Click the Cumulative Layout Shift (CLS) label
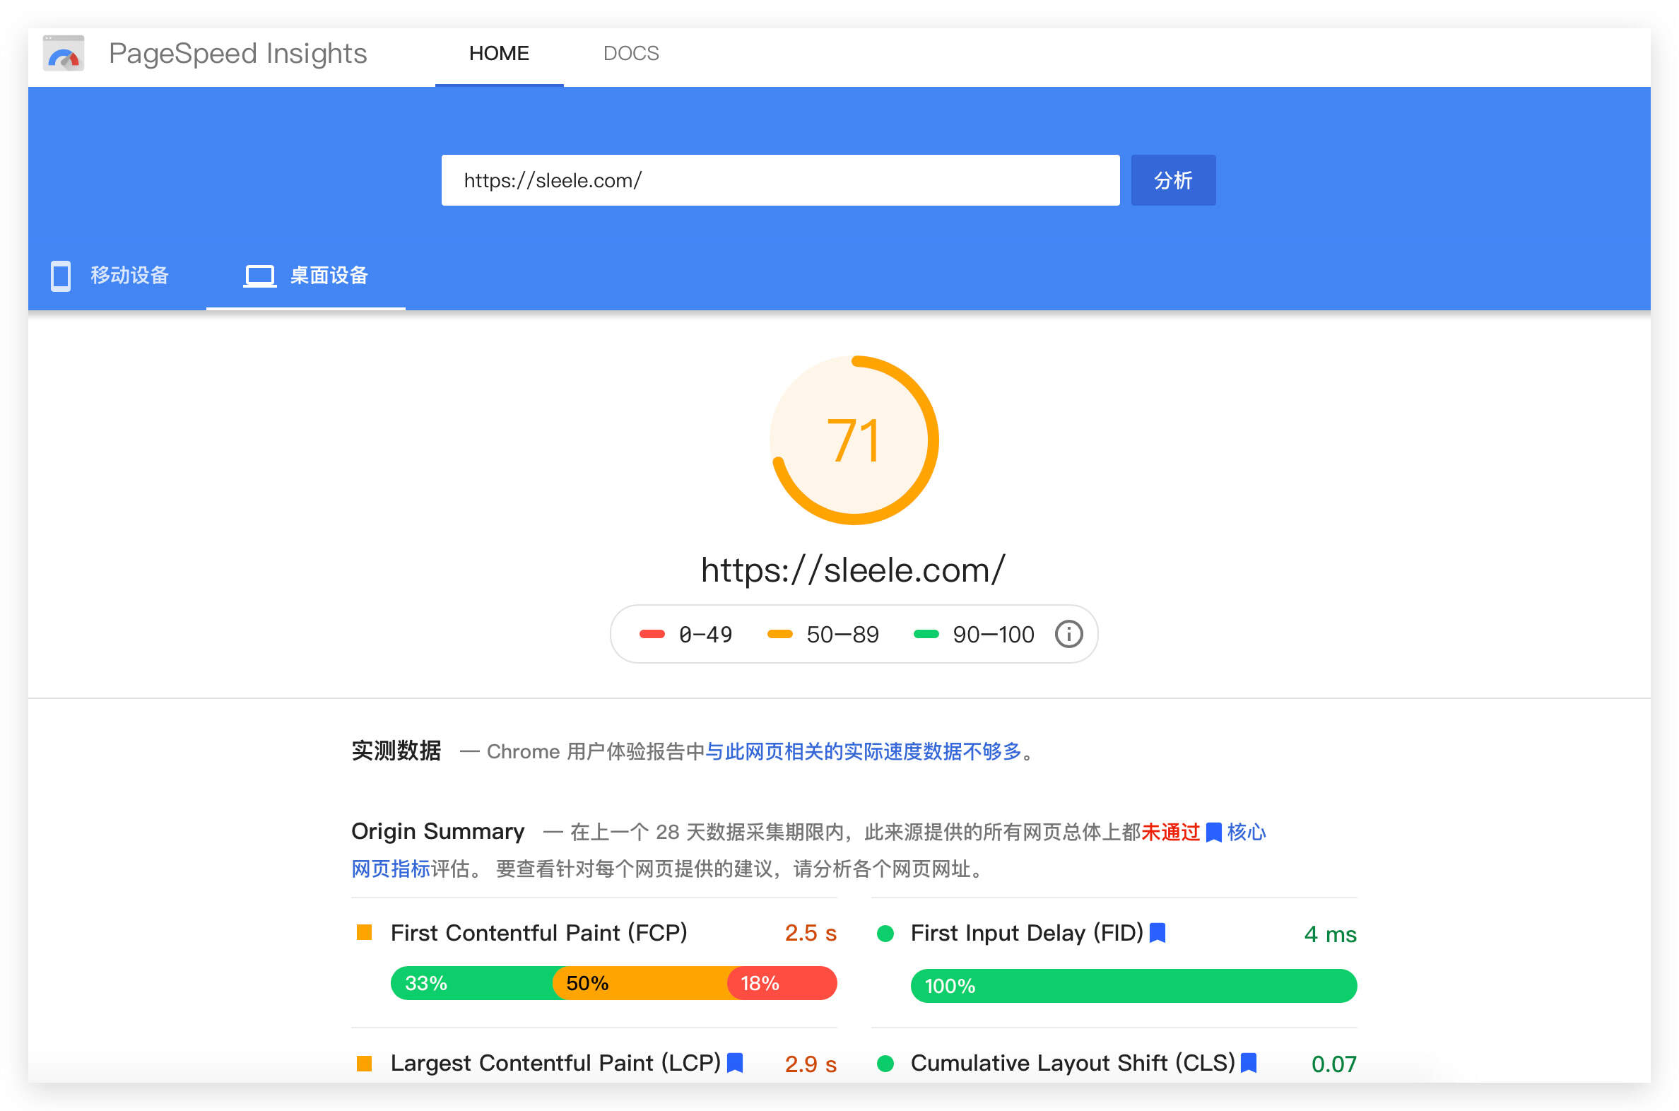The width and height of the screenshot is (1679, 1111). 1073,1063
